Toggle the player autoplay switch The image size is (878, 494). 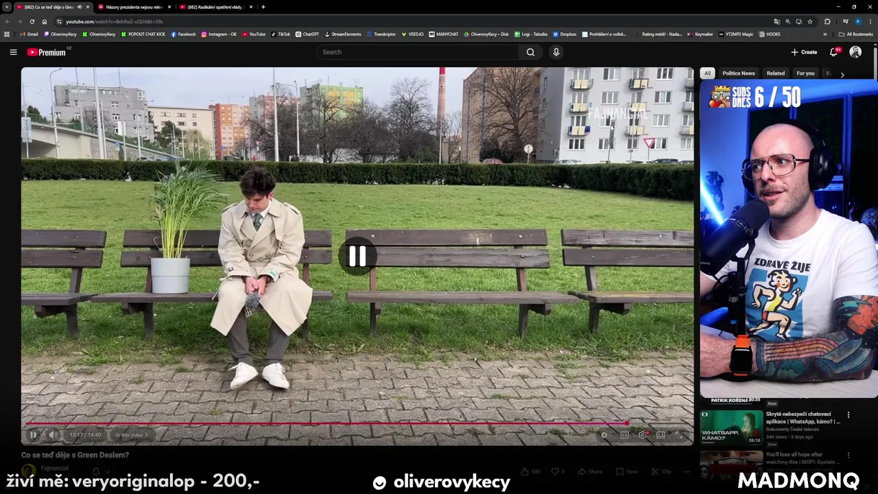pos(604,435)
